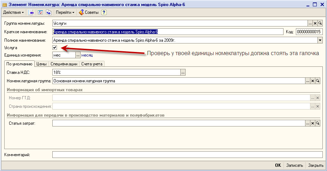Screen dimensions: 327x171
Task: Click the back-arrow list icon in toolbar
Action: (x=31, y=12)
